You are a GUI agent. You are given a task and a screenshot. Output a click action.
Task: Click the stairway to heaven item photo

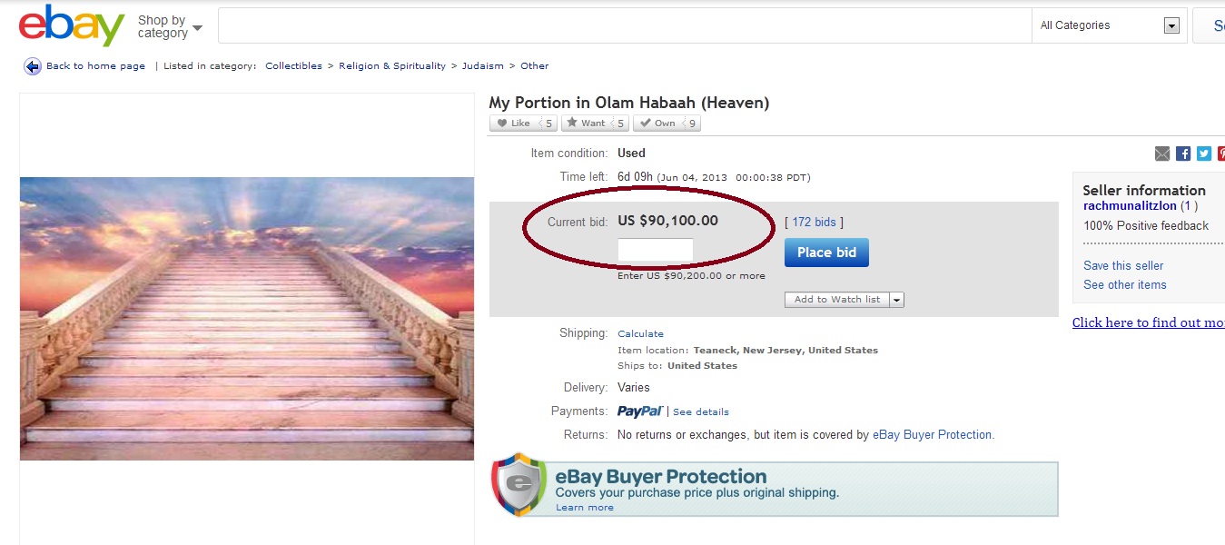point(247,318)
